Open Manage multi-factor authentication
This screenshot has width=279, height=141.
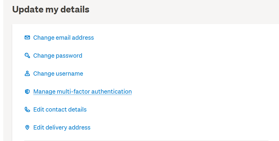(x=82, y=92)
